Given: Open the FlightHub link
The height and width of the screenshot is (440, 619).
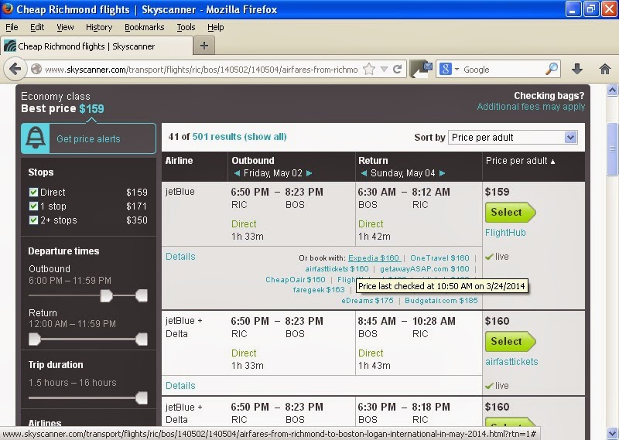Looking at the screenshot, I should [505, 233].
